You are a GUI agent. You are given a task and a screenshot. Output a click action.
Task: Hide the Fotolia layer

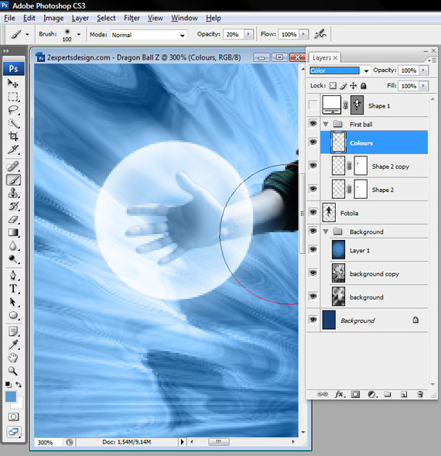tap(313, 212)
